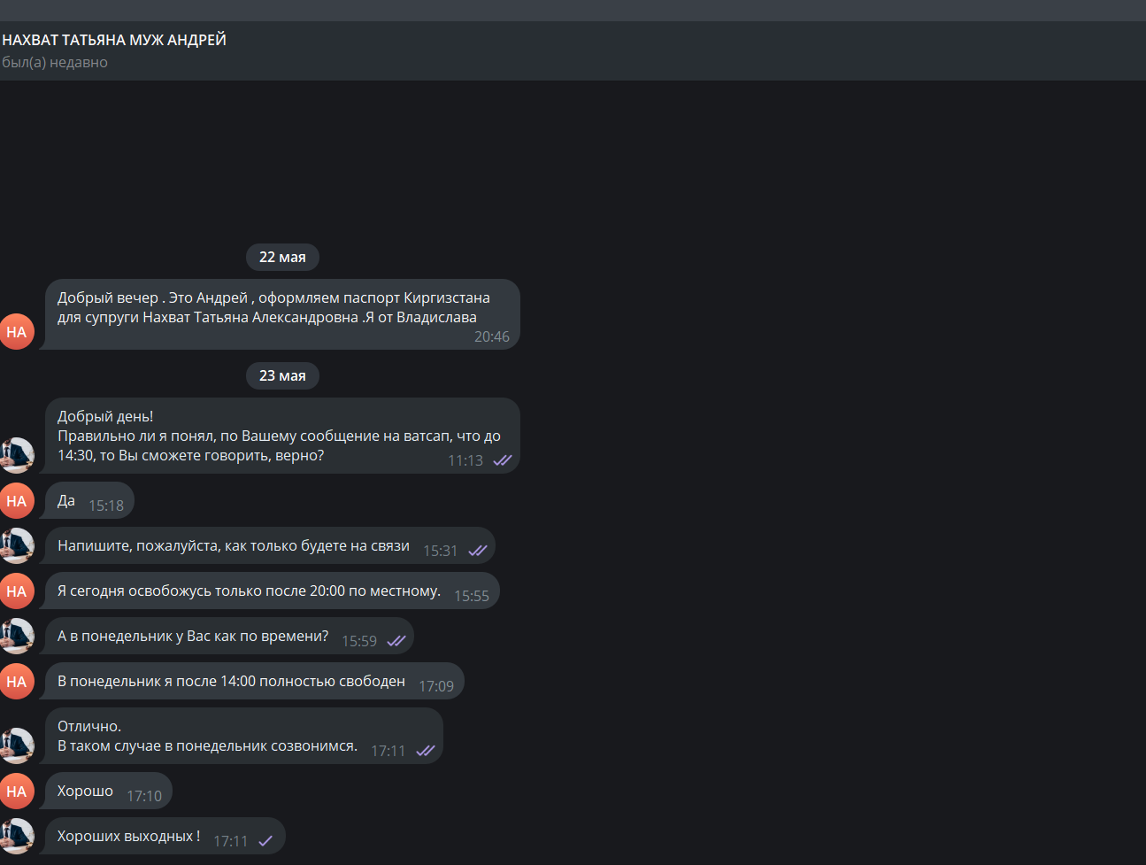Image resolution: width=1146 pixels, height=865 pixels.
Task: Click profile photo beside 'Отлично.' message
Action: pyautogui.click(x=17, y=746)
